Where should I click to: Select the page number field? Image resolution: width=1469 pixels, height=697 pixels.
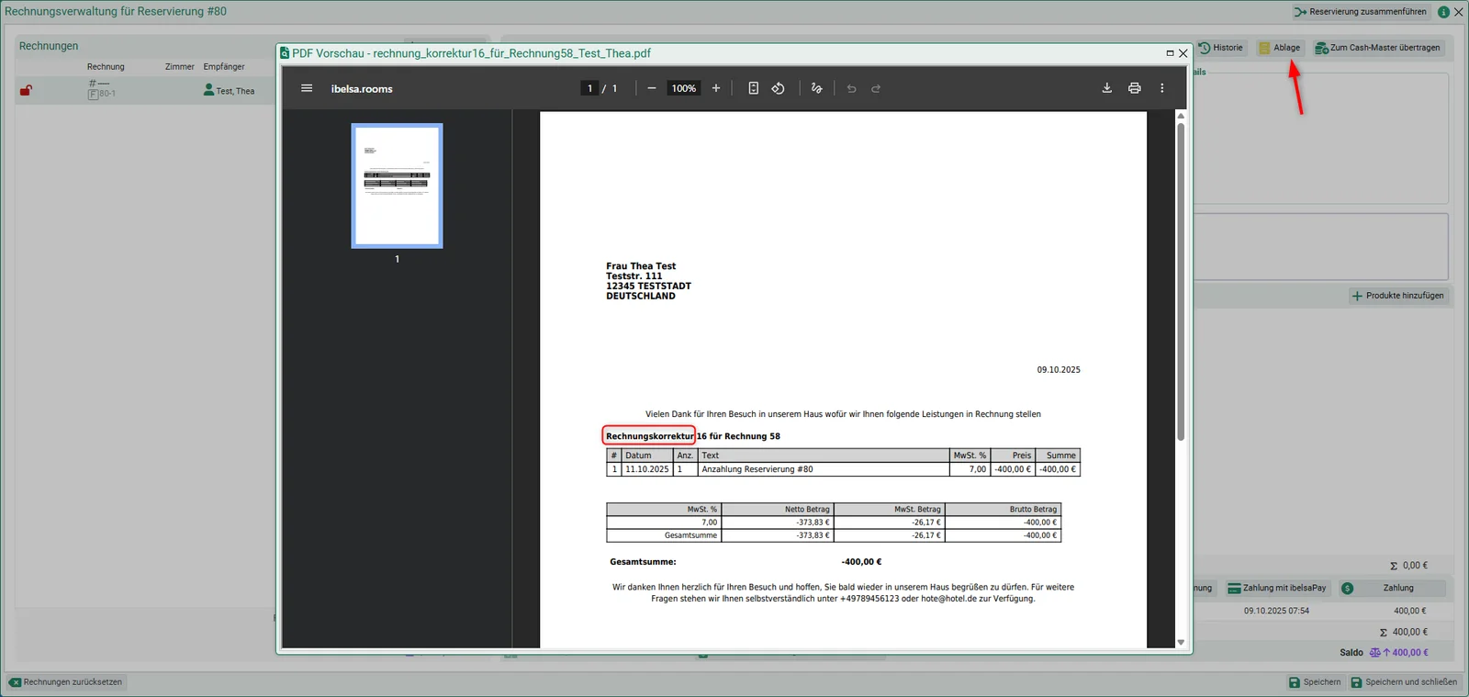coord(589,88)
